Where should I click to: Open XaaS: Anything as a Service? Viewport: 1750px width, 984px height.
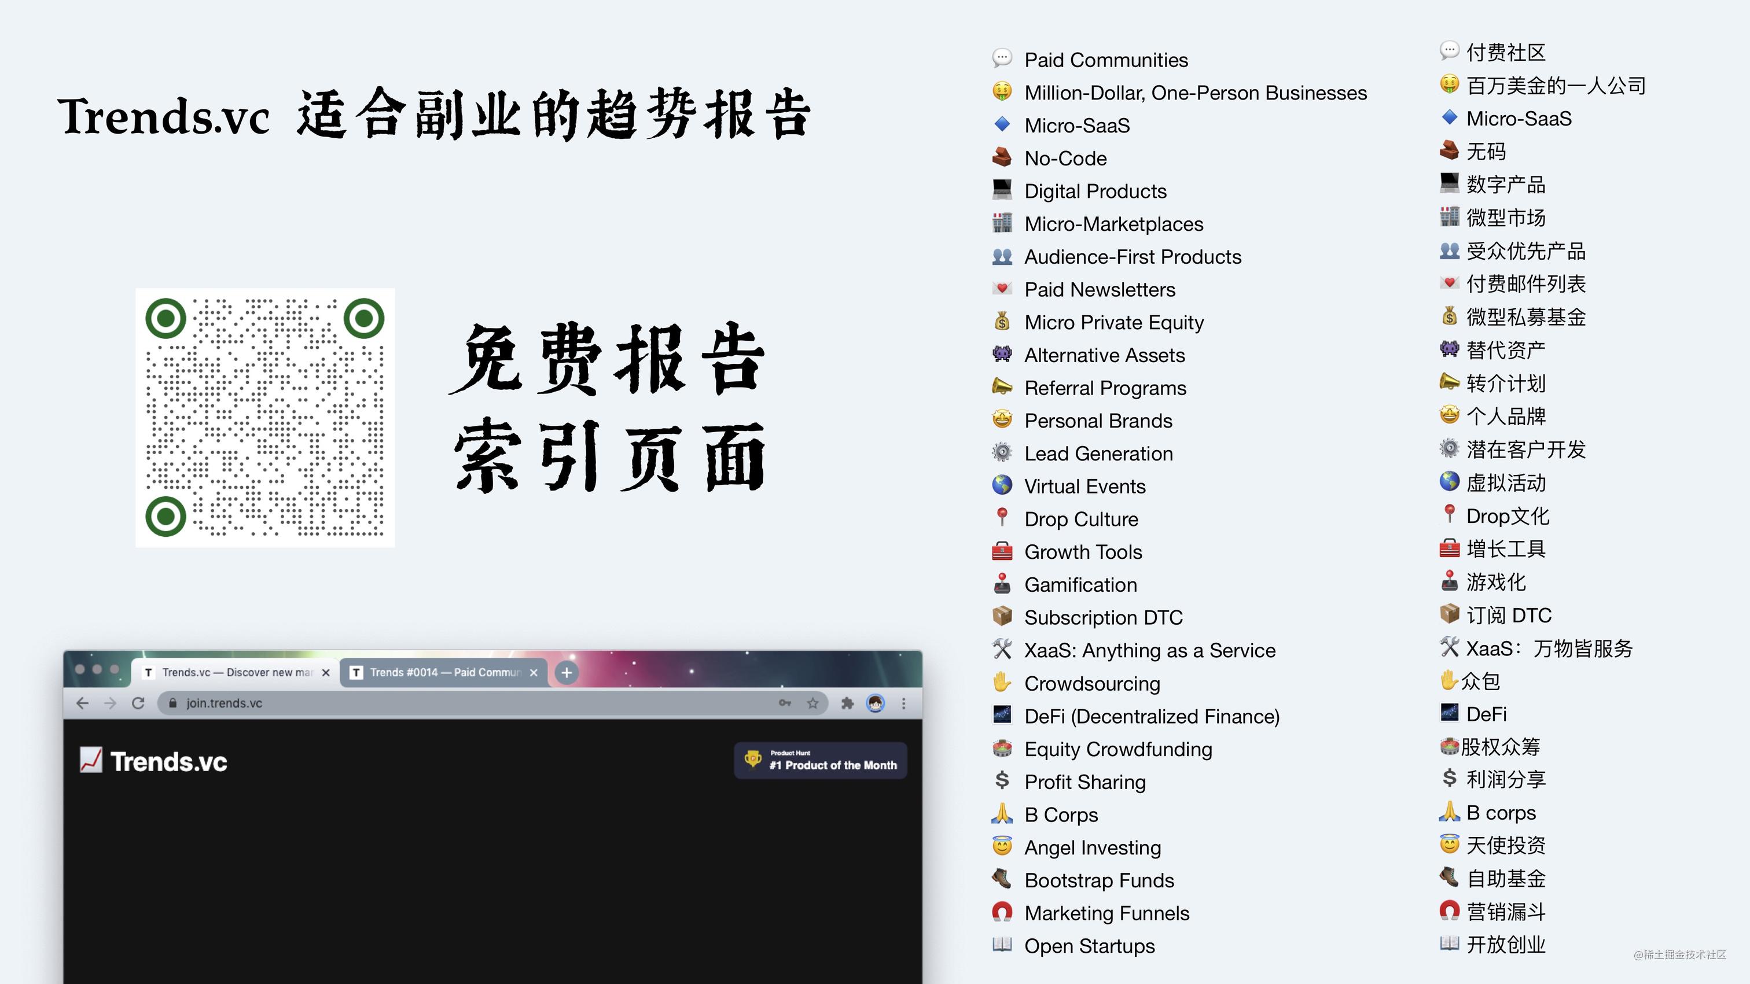click(x=1149, y=651)
